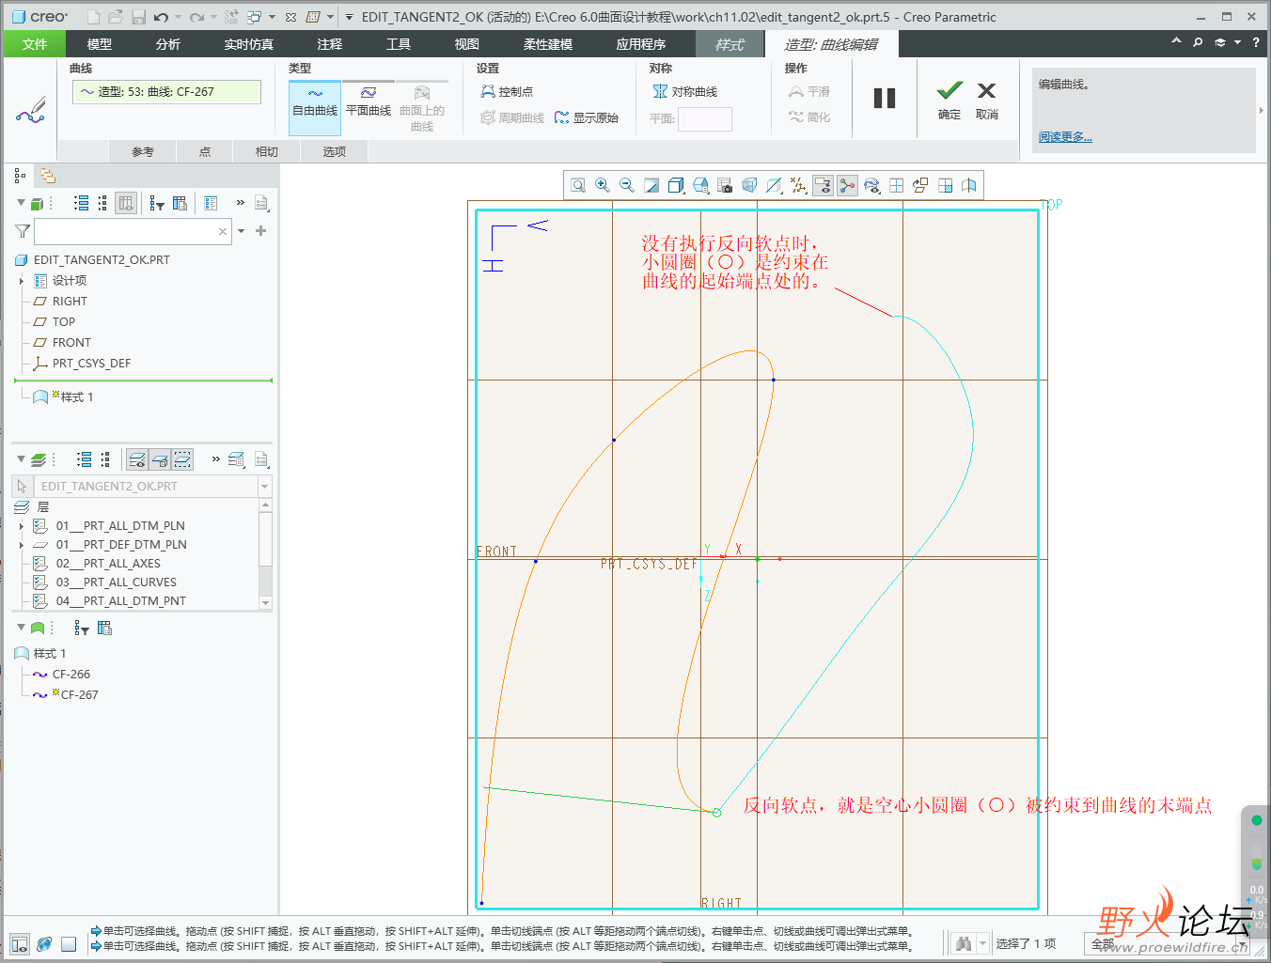Click the perspective view box icon
The image size is (1271, 963).
coord(749,185)
